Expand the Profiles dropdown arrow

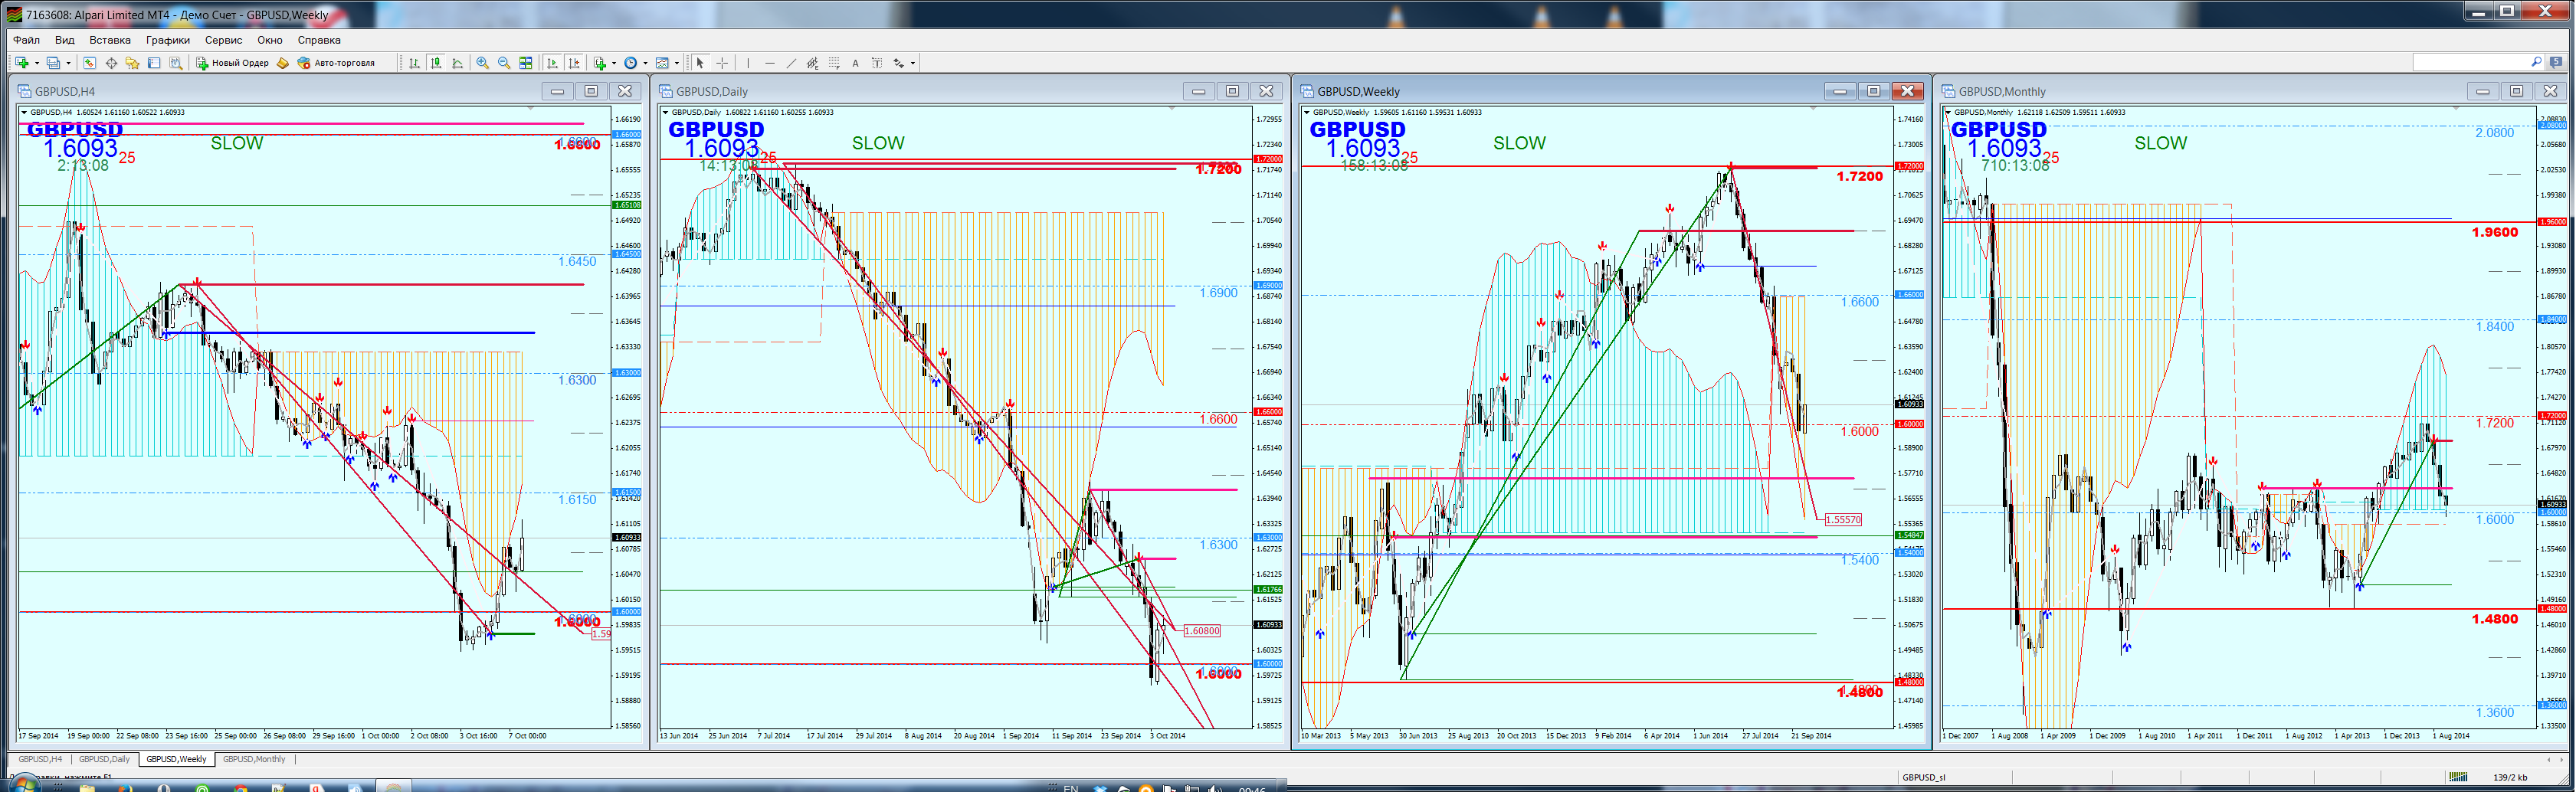click(68, 63)
